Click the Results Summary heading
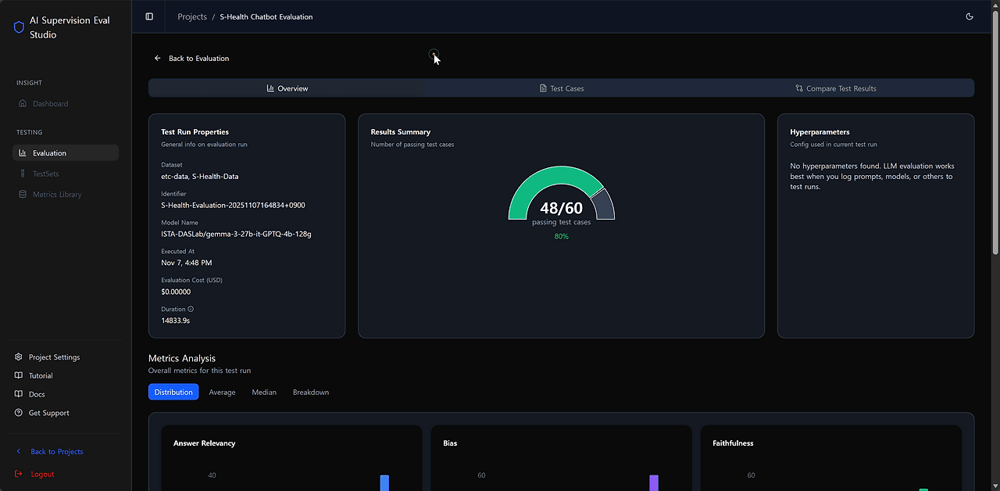 coord(400,132)
